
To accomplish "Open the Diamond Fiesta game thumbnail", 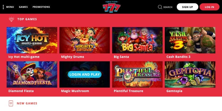I will [32, 74].
